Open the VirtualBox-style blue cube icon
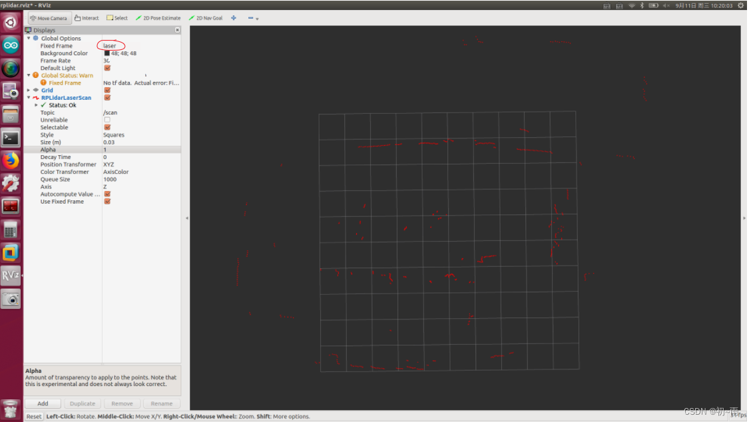This screenshot has width=749, height=422. 11,253
